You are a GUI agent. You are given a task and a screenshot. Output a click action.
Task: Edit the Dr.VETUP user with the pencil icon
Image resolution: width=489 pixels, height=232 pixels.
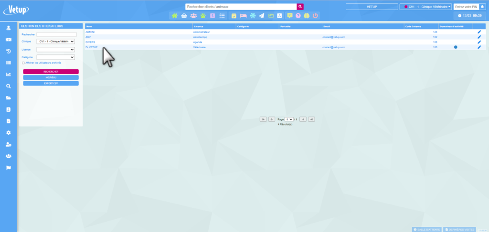pyautogui.click(x=479, y=47)
